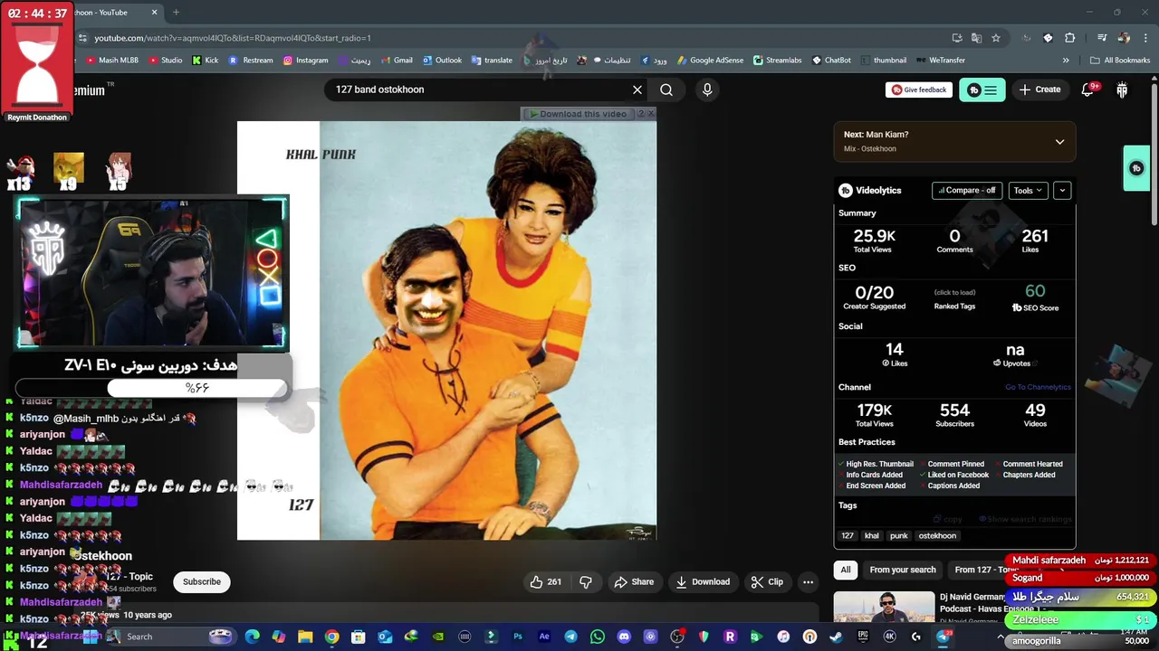Open After Effects from the taskbar

[544, 637]
